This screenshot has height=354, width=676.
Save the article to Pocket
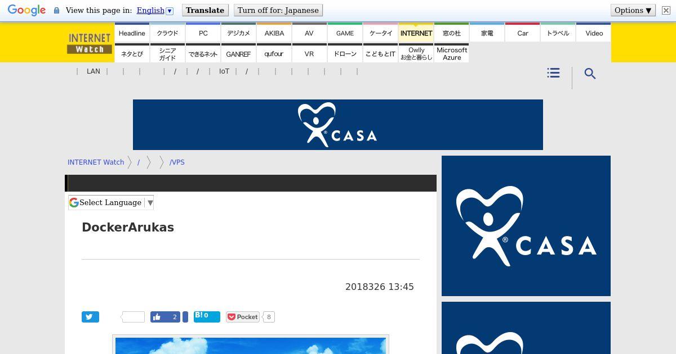pyautogui.click(x=243, y=317)
